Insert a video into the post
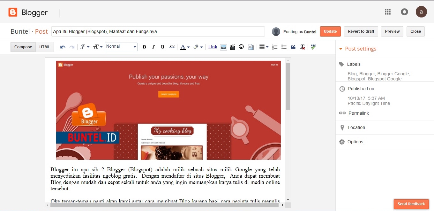Screen dimensions: 434x211 pos(232,47)
